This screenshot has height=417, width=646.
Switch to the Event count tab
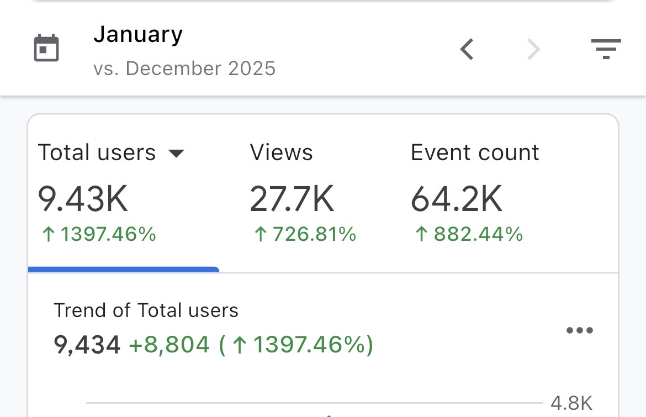pyautogui.click(x=475, y=152)
